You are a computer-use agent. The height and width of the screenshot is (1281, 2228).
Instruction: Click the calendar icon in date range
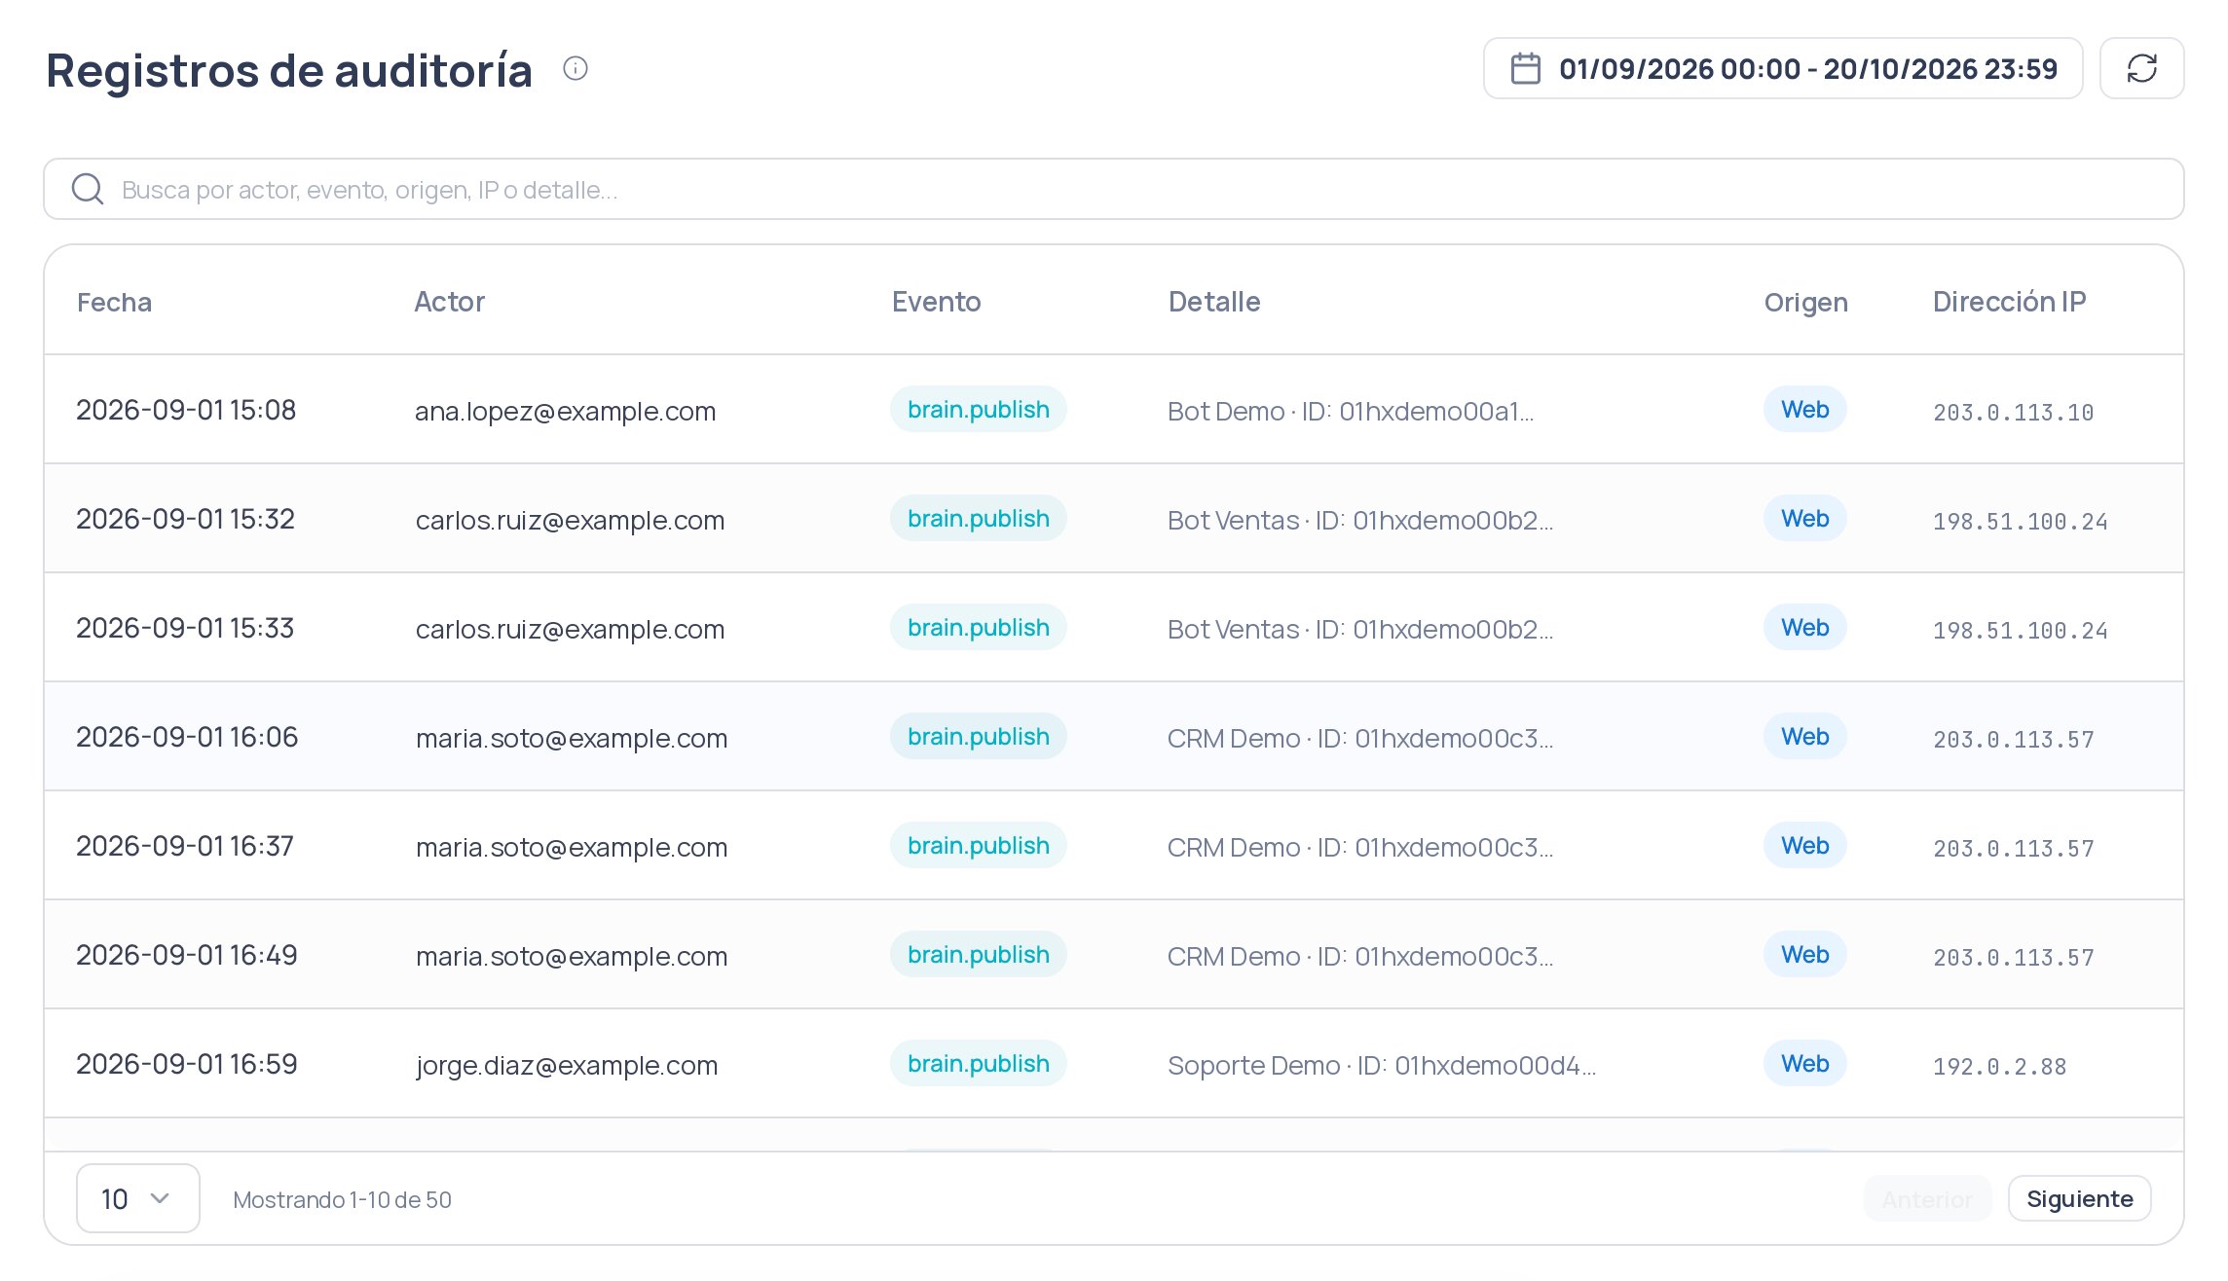click(x=1525, y=68)
